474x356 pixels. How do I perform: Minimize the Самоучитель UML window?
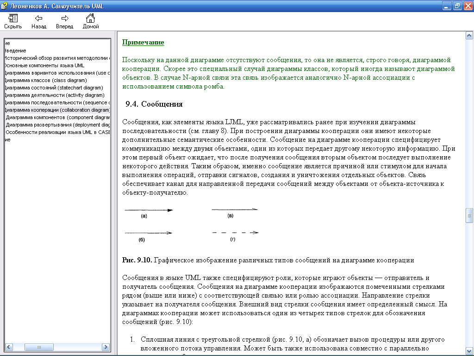447,6
